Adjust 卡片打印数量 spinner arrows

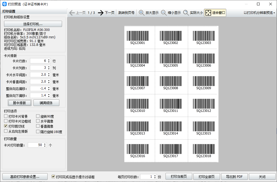coord(45,145)
